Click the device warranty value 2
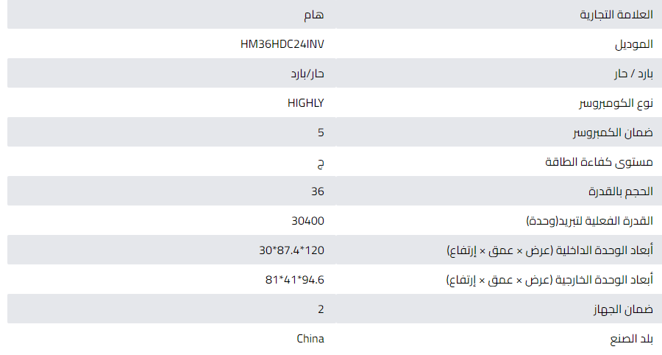This screenshot has height=355, width=662. pyautogui.click(x=320, y=309)
